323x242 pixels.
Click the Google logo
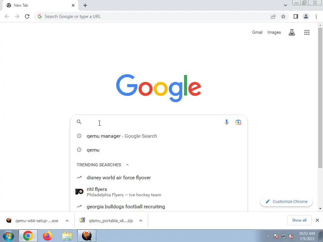click(x=159, y=88)
